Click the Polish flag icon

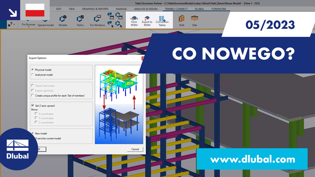35,10
